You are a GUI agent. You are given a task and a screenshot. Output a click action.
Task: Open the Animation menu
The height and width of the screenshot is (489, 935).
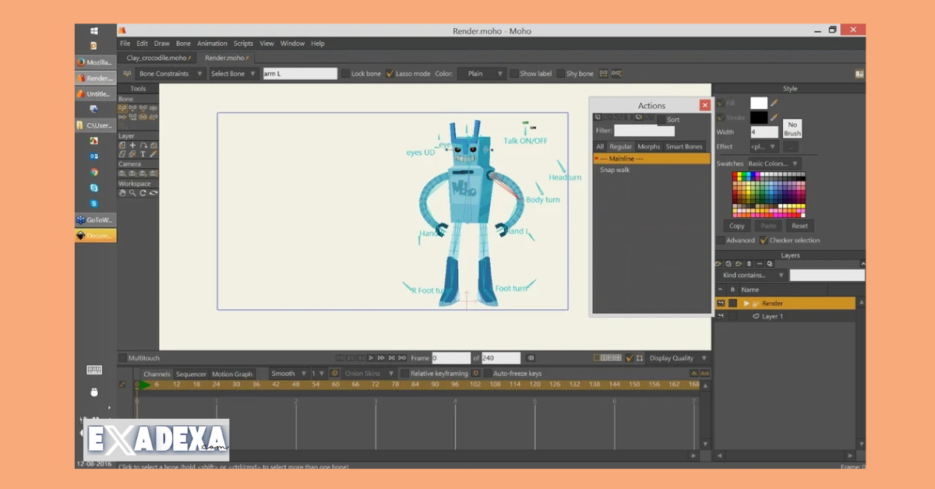[212, 44]
